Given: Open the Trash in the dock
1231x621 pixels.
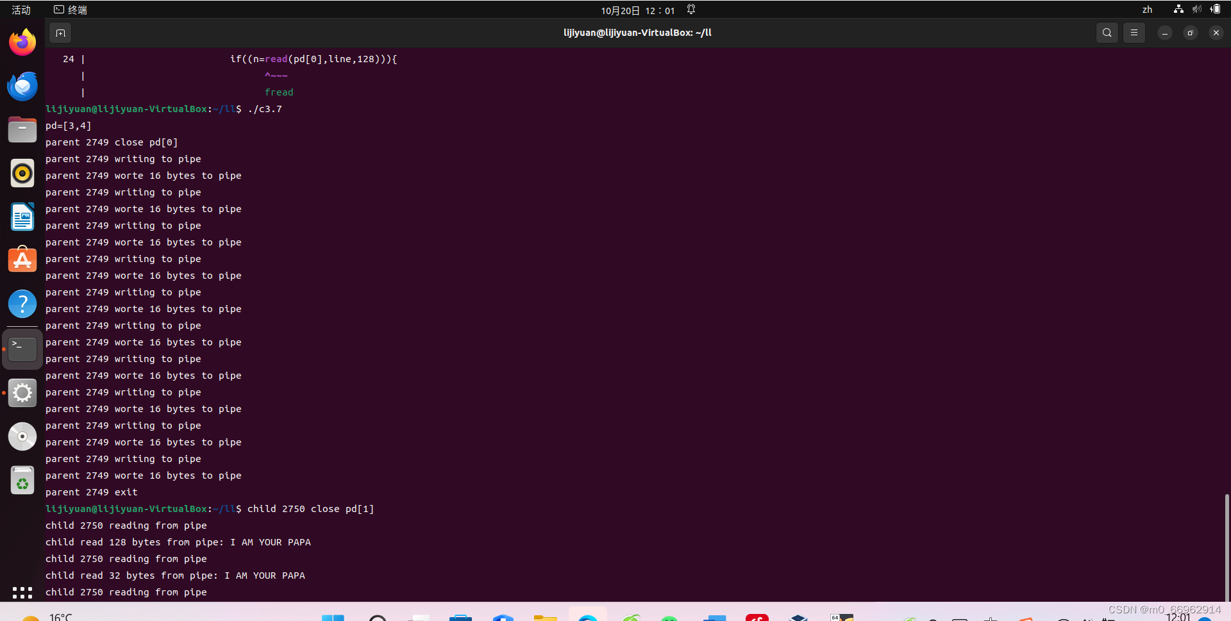Looking at the screenshot, I should click(x=22, y=480).
